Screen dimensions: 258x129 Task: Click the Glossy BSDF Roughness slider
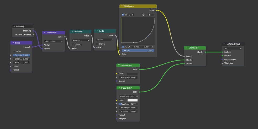point(128,104)
